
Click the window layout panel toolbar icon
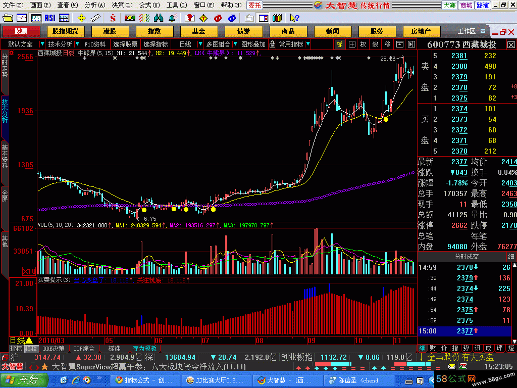pyautogui.click(x=264, y=18)
